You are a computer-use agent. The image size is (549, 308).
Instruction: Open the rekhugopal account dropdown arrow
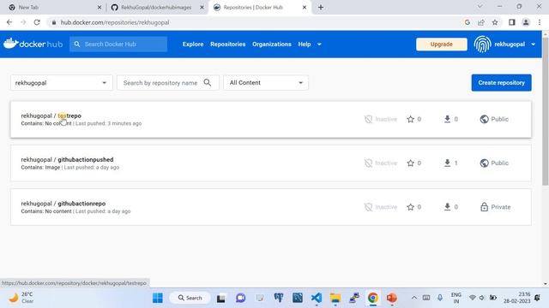pyautogui.click(x=533, y=44)
